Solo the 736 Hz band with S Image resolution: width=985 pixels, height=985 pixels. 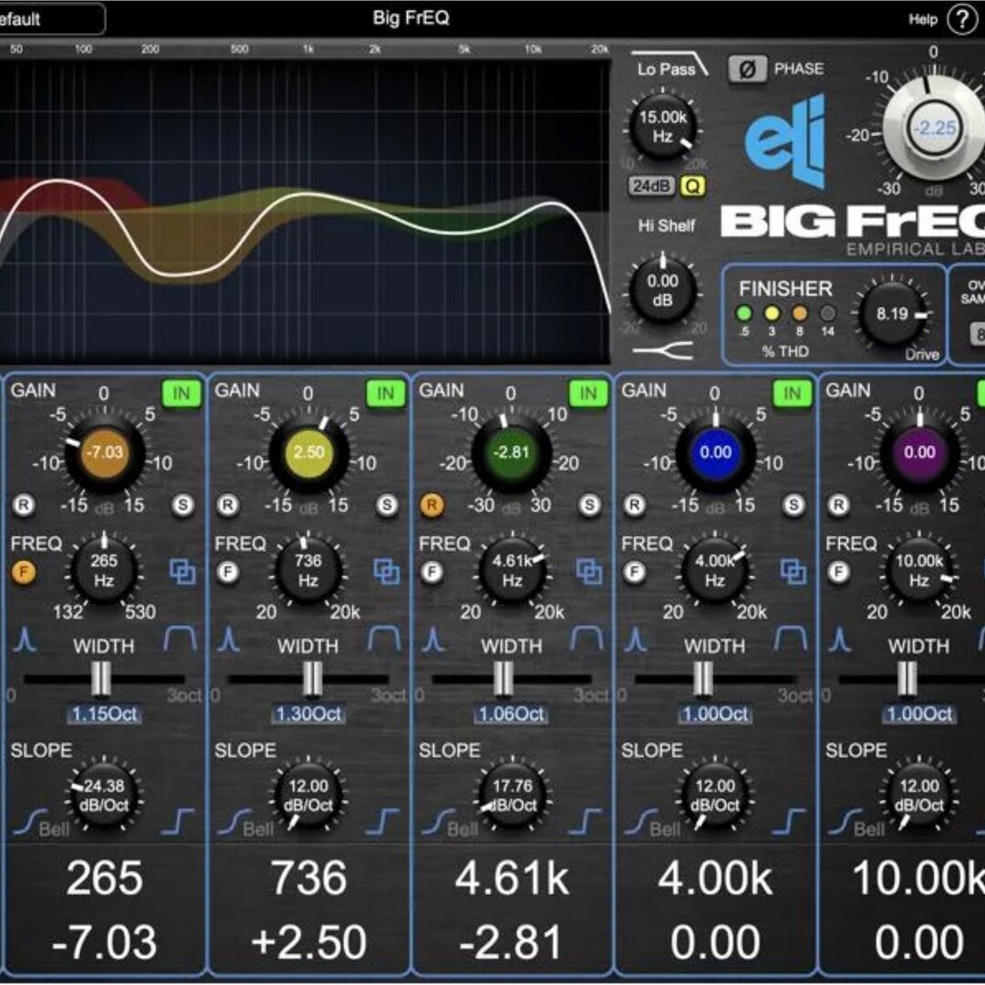[387, 504]
